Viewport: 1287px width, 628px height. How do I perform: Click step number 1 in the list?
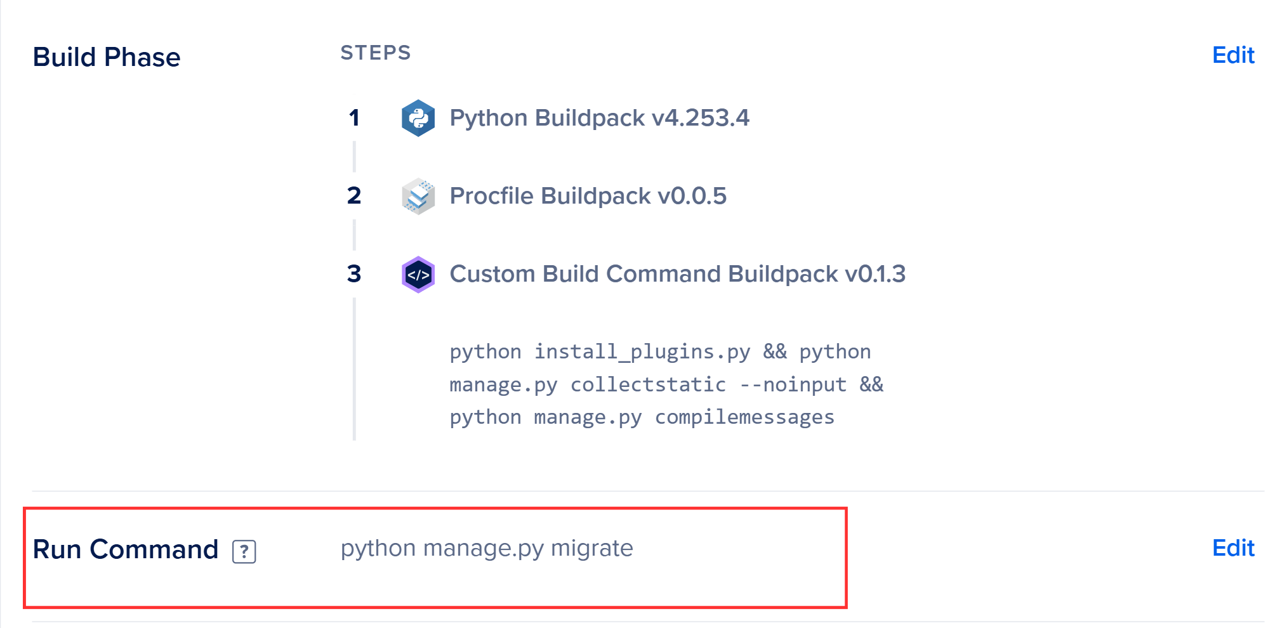click(354, 118)
